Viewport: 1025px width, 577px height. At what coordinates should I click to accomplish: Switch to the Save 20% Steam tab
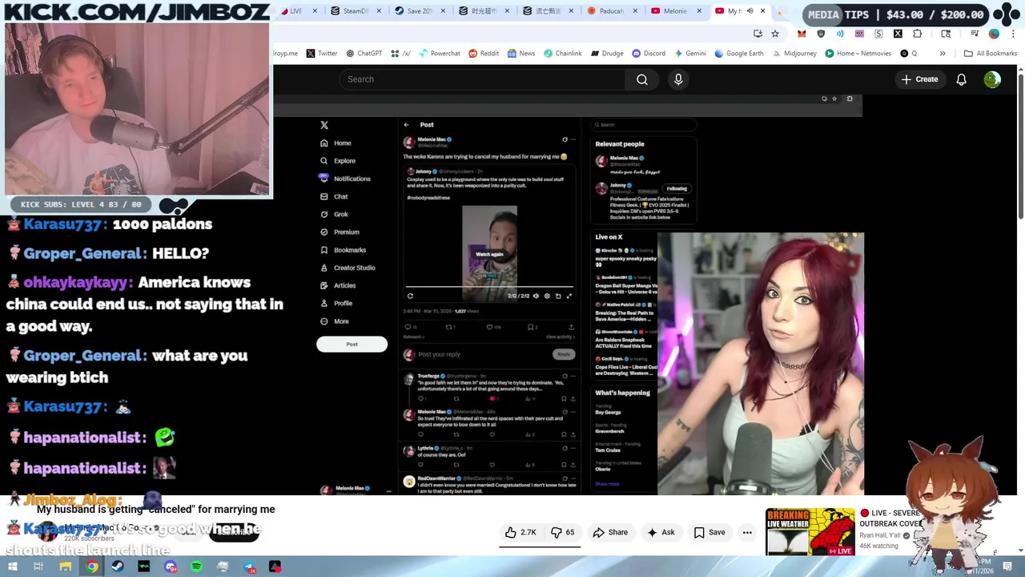tap(420, 11)
